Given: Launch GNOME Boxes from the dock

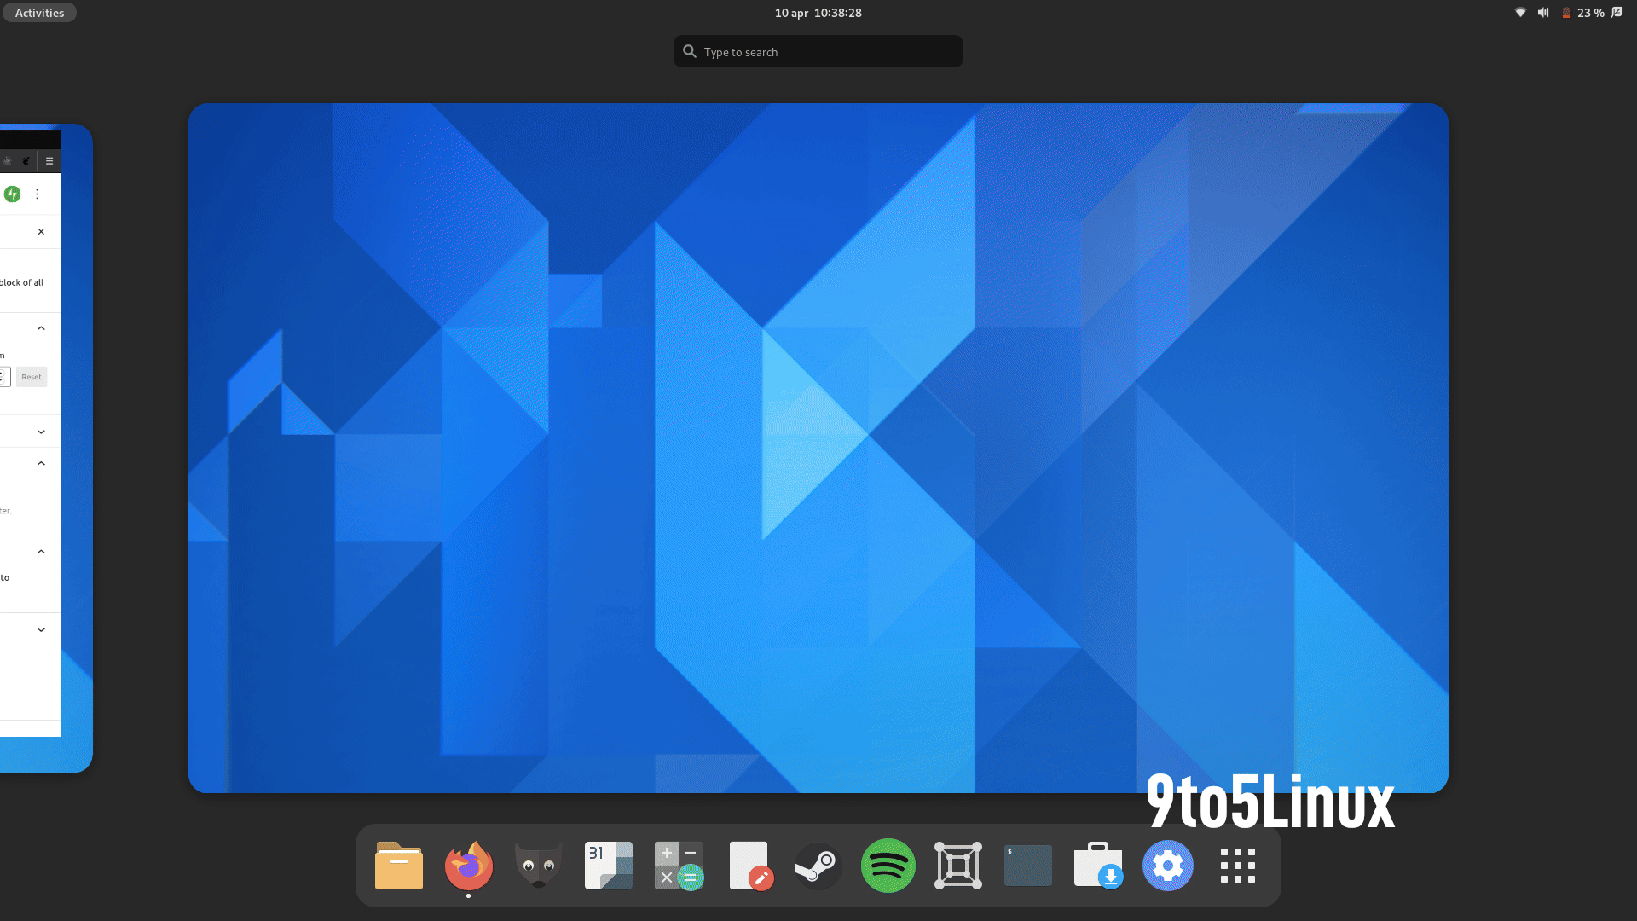Looking at the screenshot, I should [957, 866].
